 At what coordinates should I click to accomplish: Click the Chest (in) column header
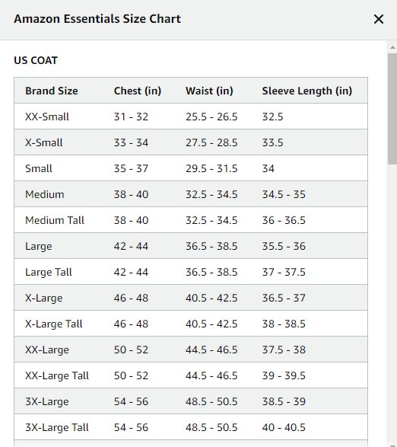[x=138, y=91]
